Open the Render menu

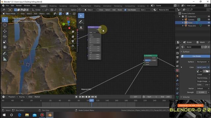coord(19,6)
